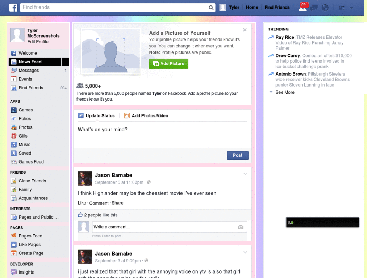Image resolution: width=371 pixels, height=278 pixels.
Task: Open Pages and Public feed icon
Action: tap(14, 217)
